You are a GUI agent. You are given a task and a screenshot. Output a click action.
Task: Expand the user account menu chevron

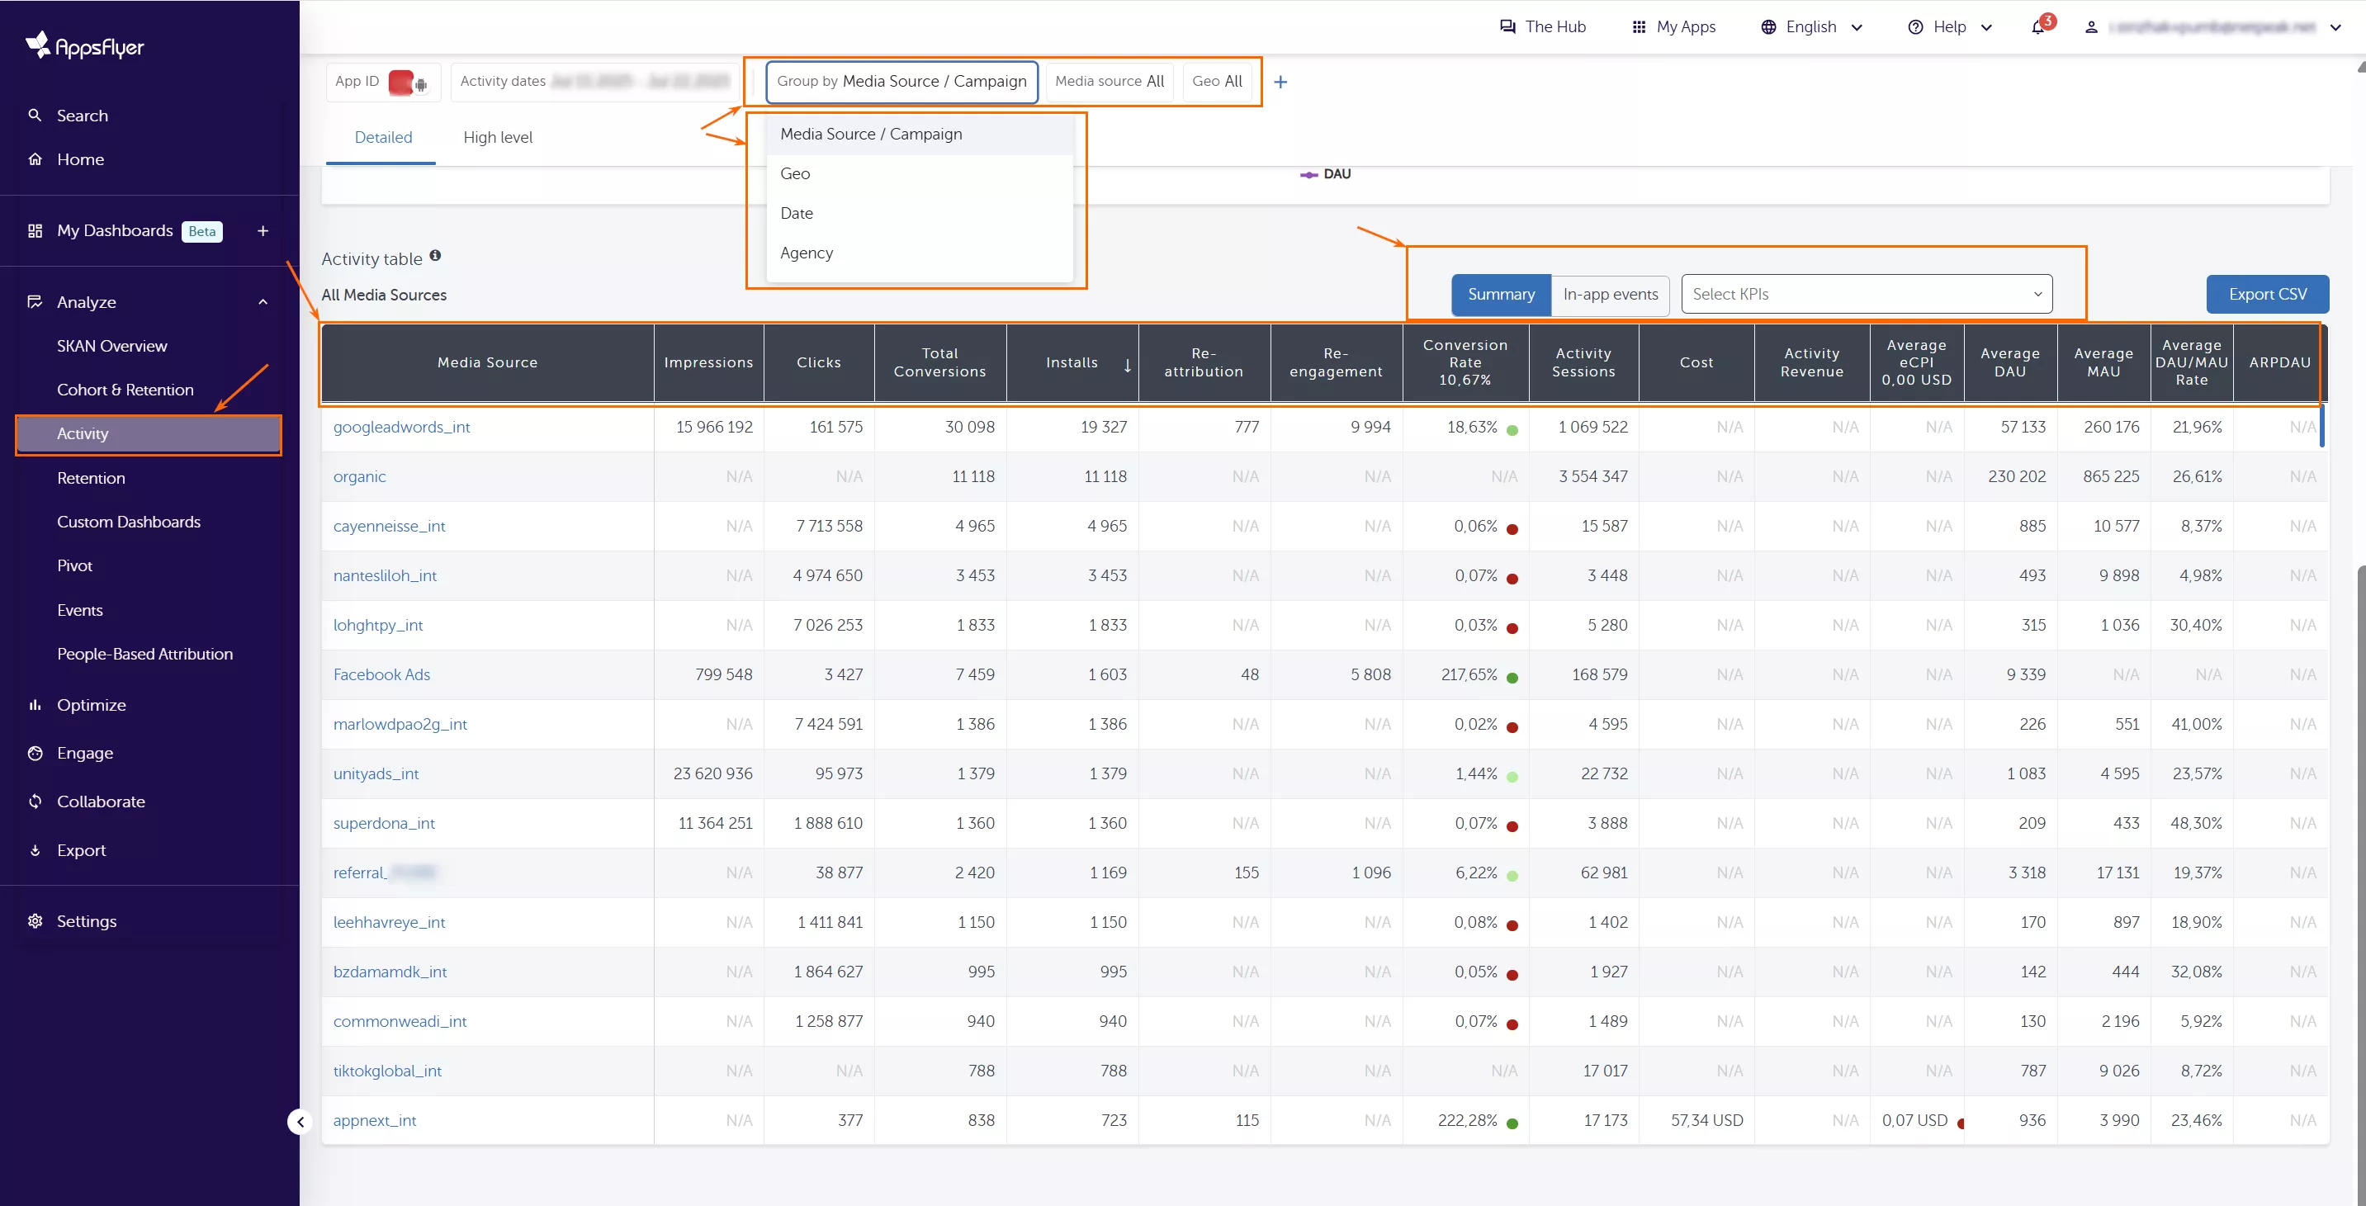[2335, 26]
